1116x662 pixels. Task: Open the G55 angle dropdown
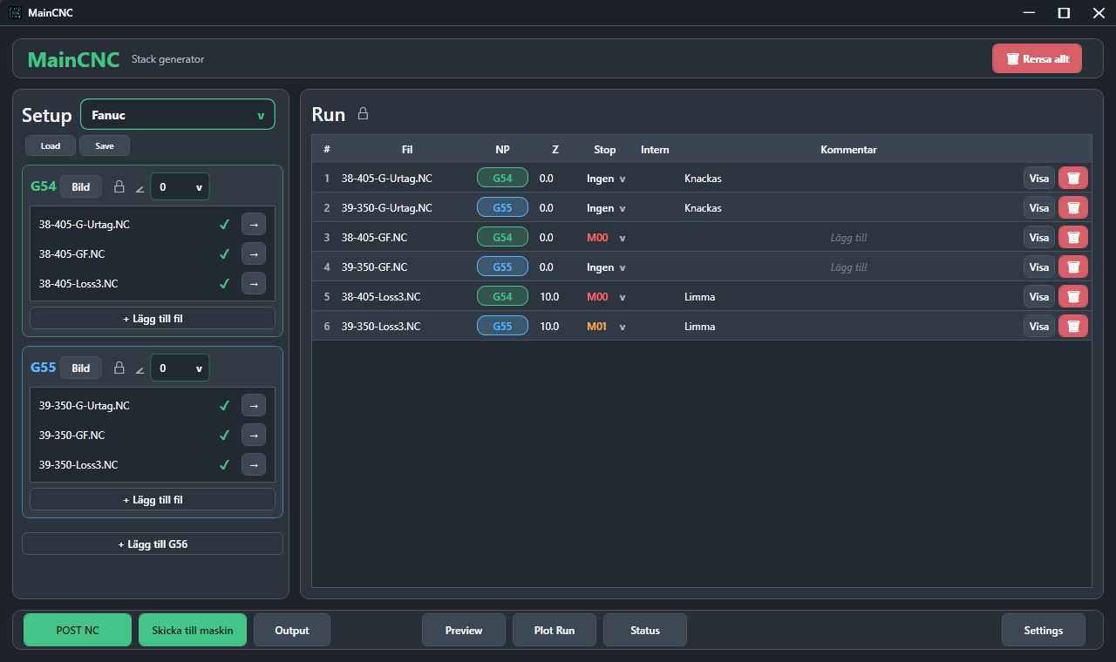pyautogui.click(x=180, y=368)
